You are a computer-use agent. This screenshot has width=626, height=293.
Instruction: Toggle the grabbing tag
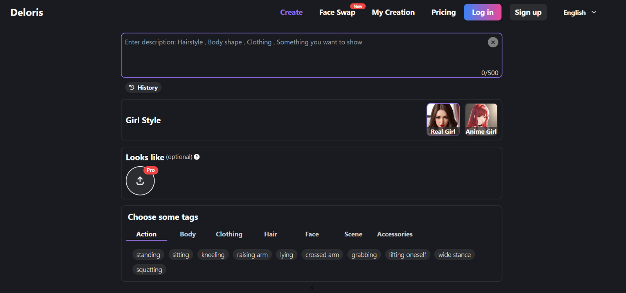(364, 255)
